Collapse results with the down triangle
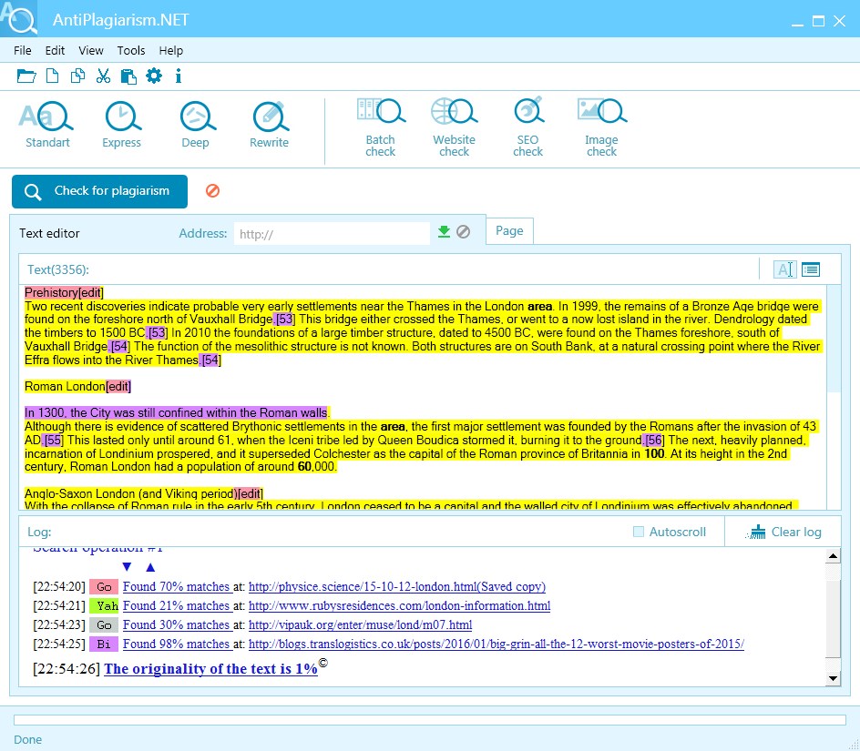Image resolution: width=860 pixels, height=751 pixels. (x=126, y=566)
